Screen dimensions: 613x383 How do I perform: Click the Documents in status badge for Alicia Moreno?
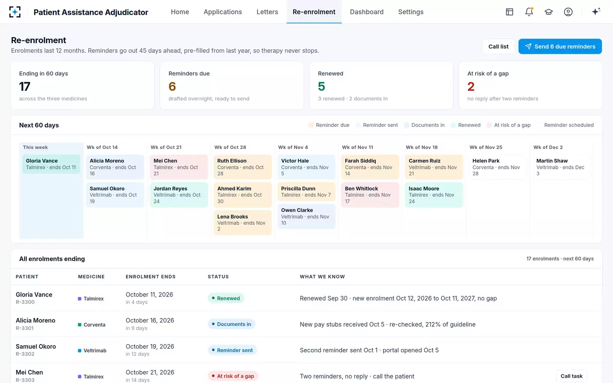232,324
